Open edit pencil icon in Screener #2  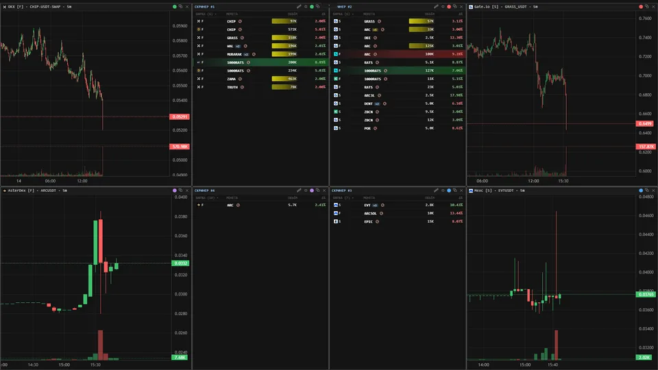click(436, 7)
